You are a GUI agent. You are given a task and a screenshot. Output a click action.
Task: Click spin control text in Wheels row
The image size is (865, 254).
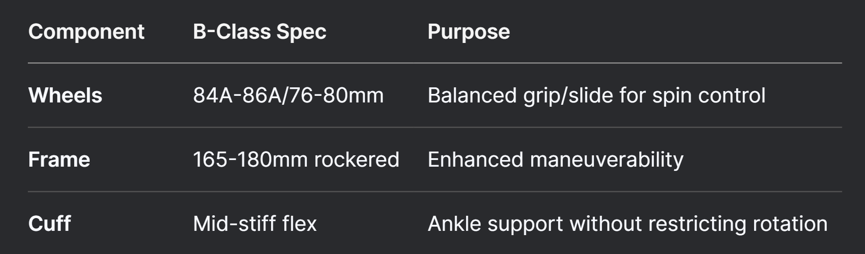point(709,96)
